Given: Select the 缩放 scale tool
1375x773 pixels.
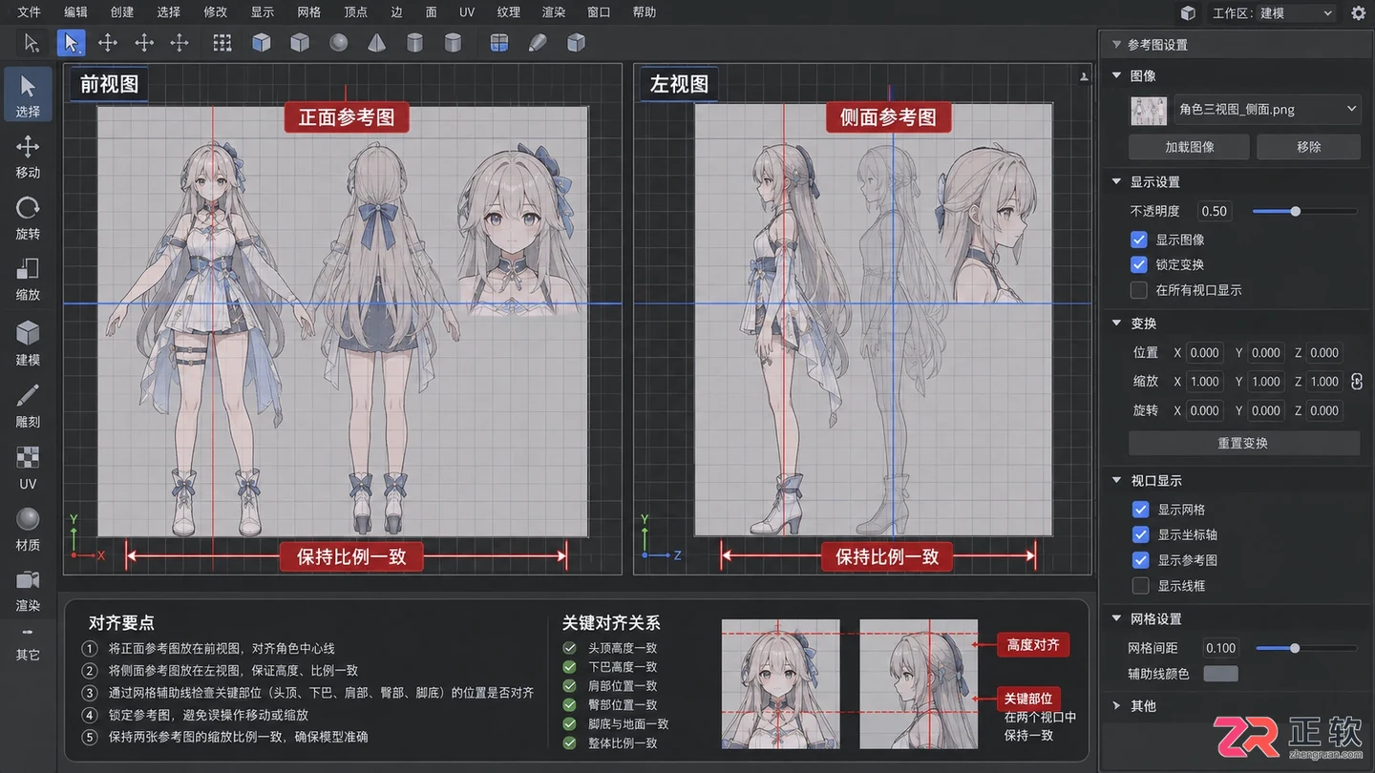Looking at the screenshot, I should coord(28,278).
